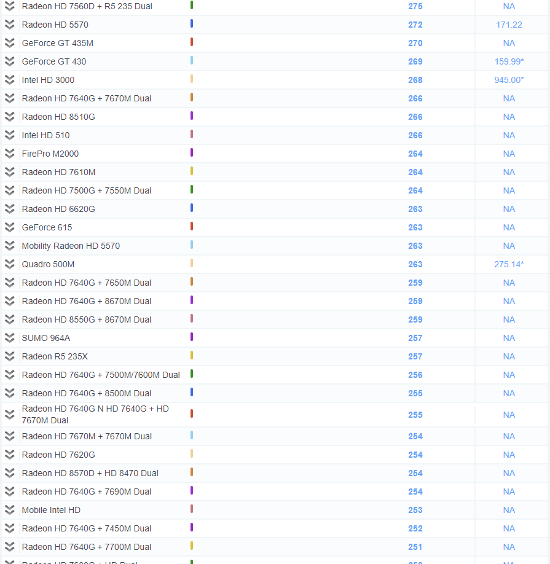Open Radeon HD 8570D + HD 8470 Dual link
The image size is (550, 564).
tap(90, 473)
